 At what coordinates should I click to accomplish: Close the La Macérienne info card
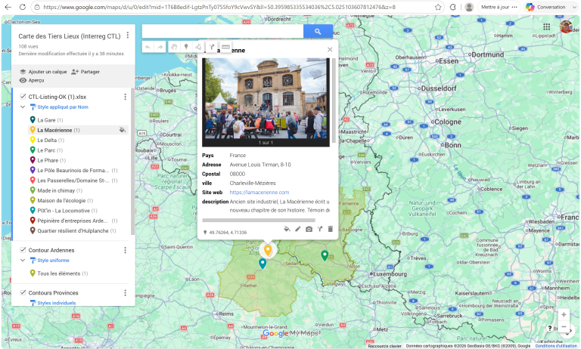(330, 50)
